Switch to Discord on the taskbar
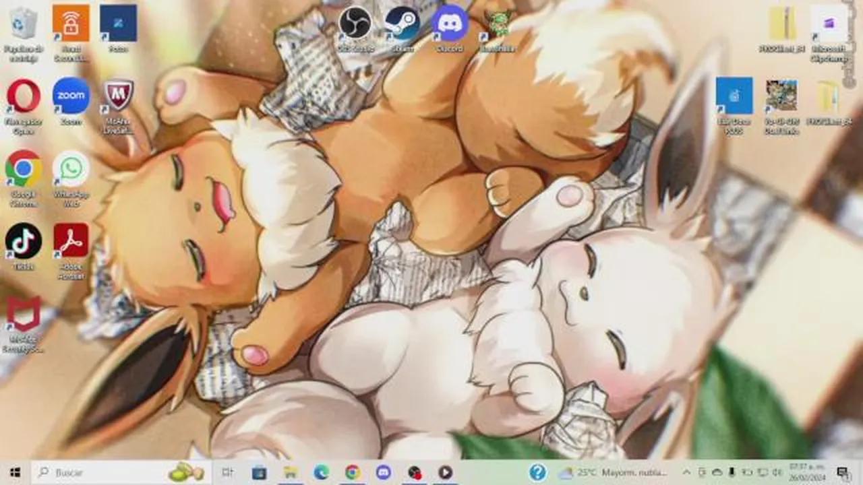 click(384, 472)
